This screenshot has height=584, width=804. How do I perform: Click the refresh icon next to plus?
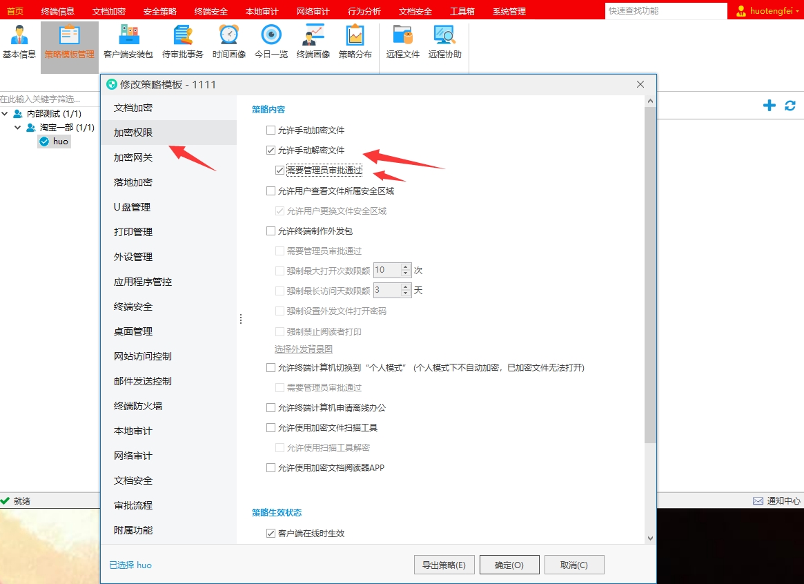pos(790,106)
